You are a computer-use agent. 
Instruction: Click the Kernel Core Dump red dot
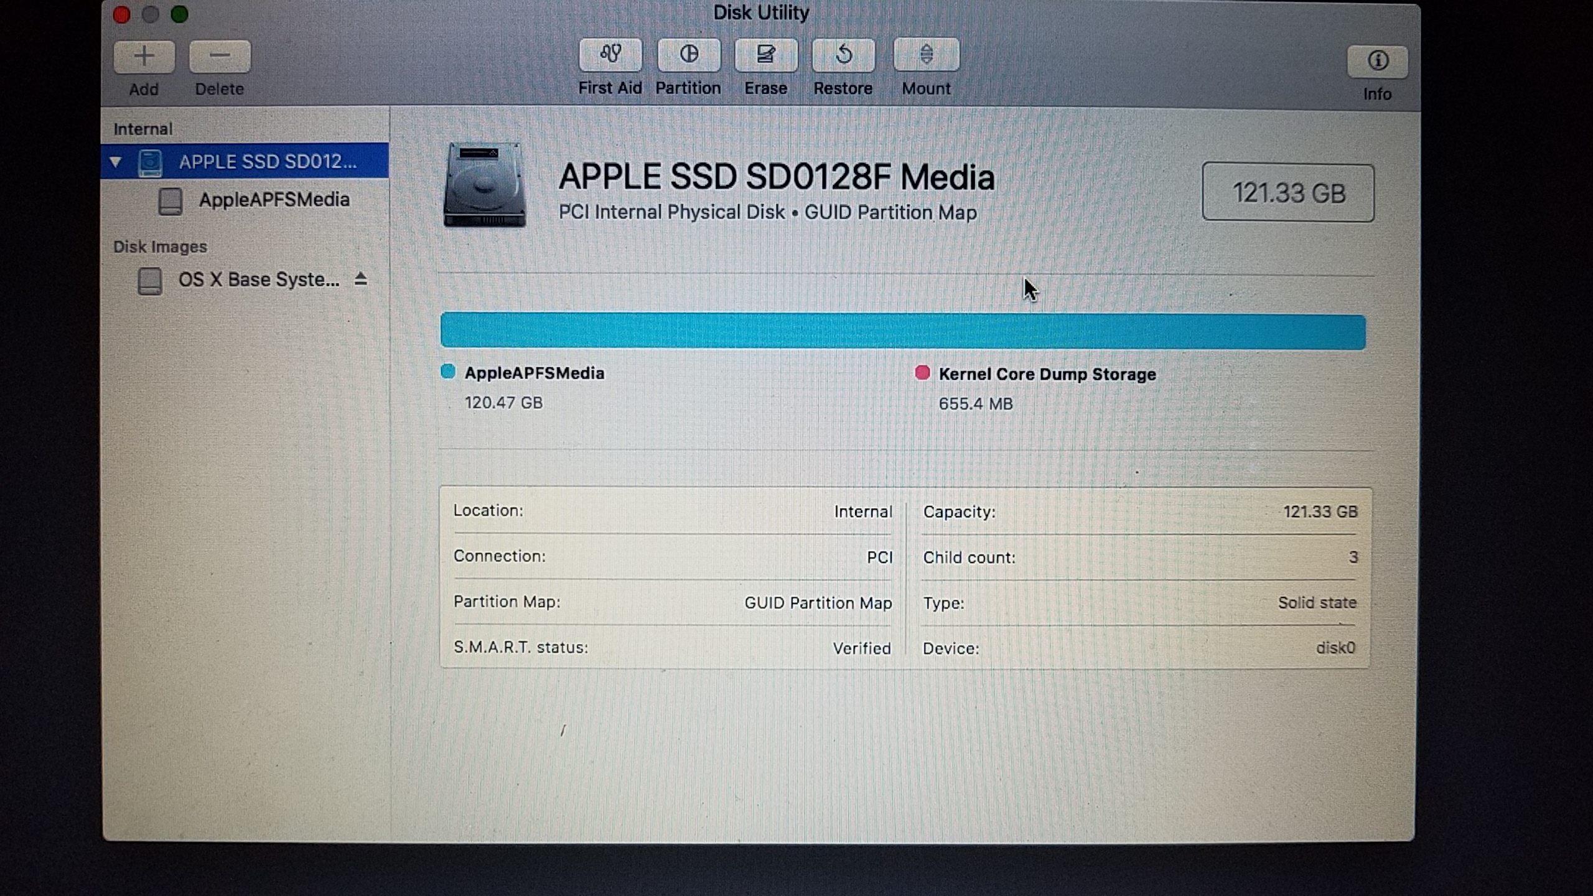pos(922,373)
